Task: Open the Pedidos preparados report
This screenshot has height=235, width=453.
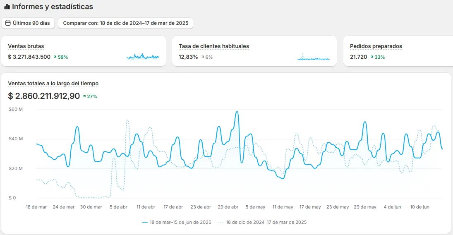Action: click(x=376, y=46)
